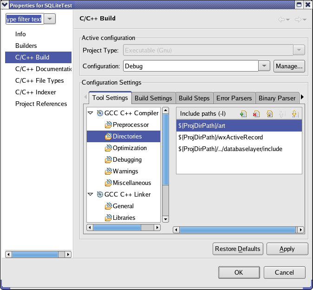Click the Debugging option icon
This screenshot has width=313, height=290.
click(108, 159)
